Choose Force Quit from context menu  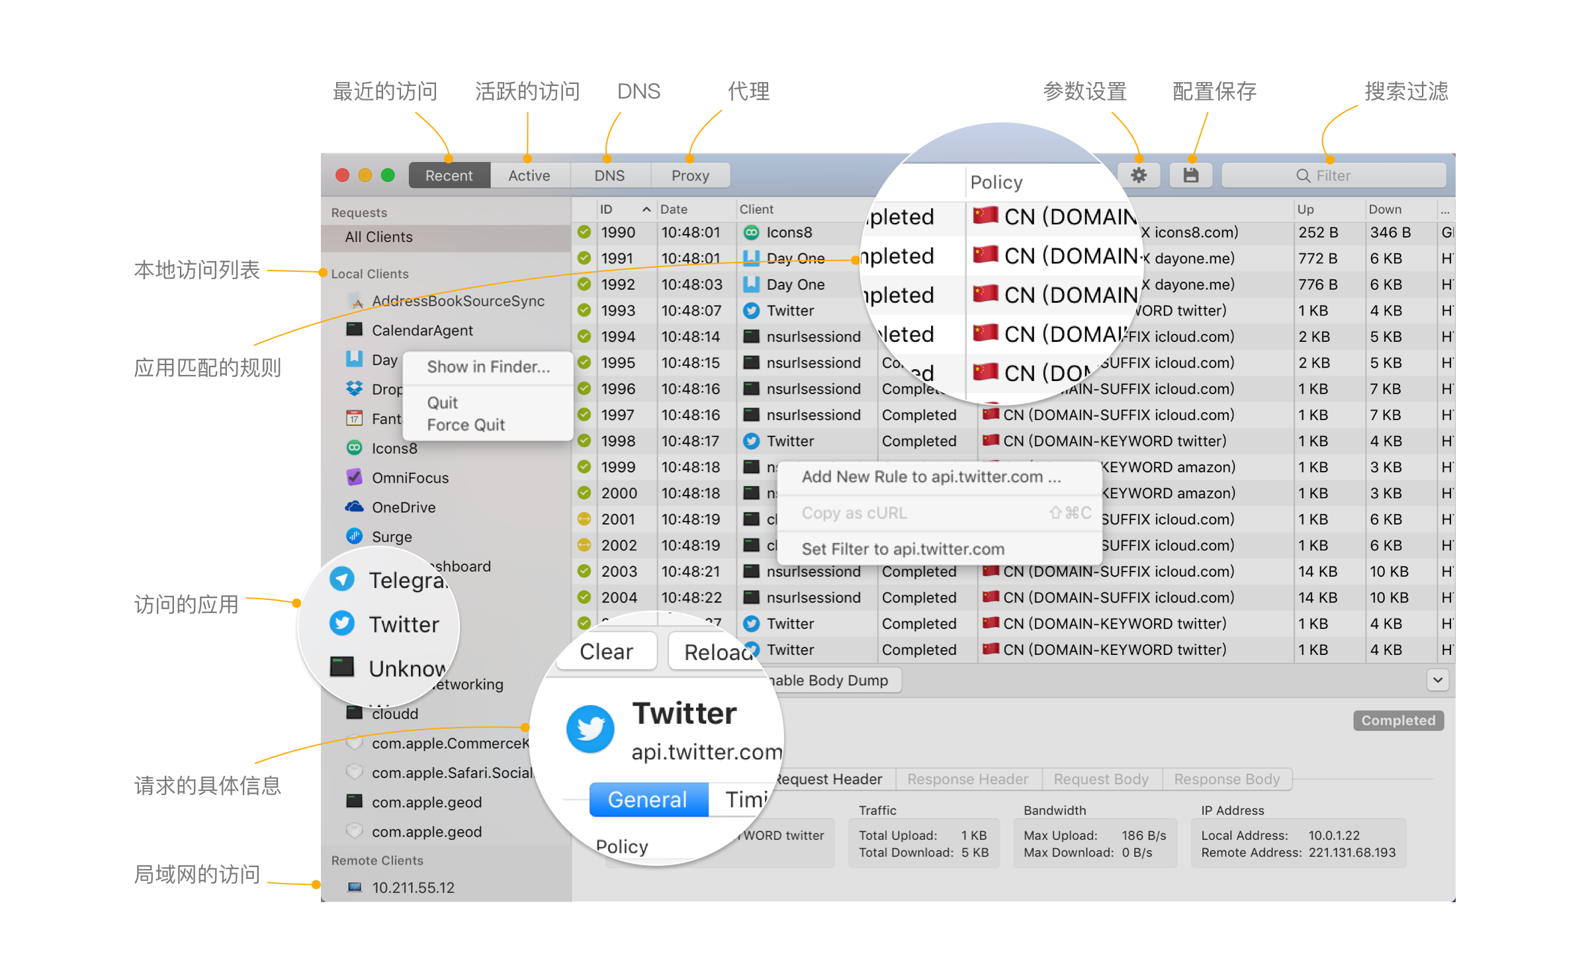(488, 425)
